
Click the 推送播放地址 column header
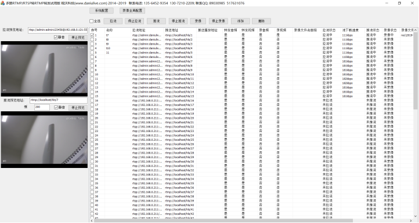click(209, 30)
